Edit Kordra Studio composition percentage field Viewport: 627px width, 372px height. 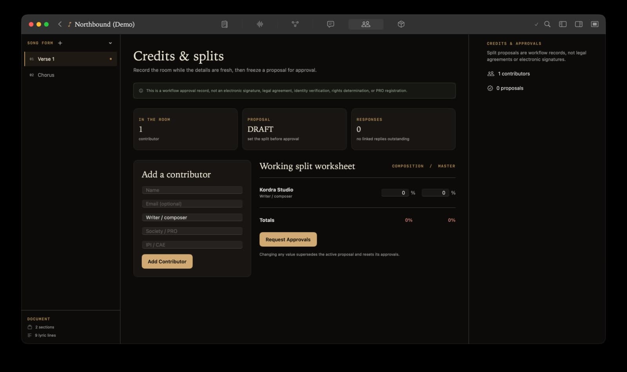pyautogui.click(x=395, y=193)
